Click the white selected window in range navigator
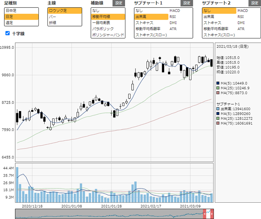The height and width of the screenshot is (219, 261). point(208,214)
